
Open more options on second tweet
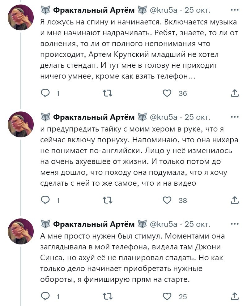pos(235,117)
